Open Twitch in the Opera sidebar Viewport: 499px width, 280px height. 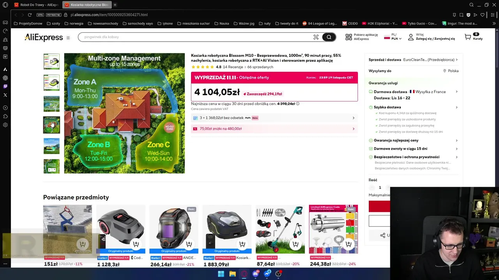5,86
